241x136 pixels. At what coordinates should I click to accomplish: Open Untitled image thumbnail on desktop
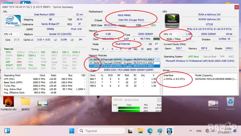(x=213, y=103)
